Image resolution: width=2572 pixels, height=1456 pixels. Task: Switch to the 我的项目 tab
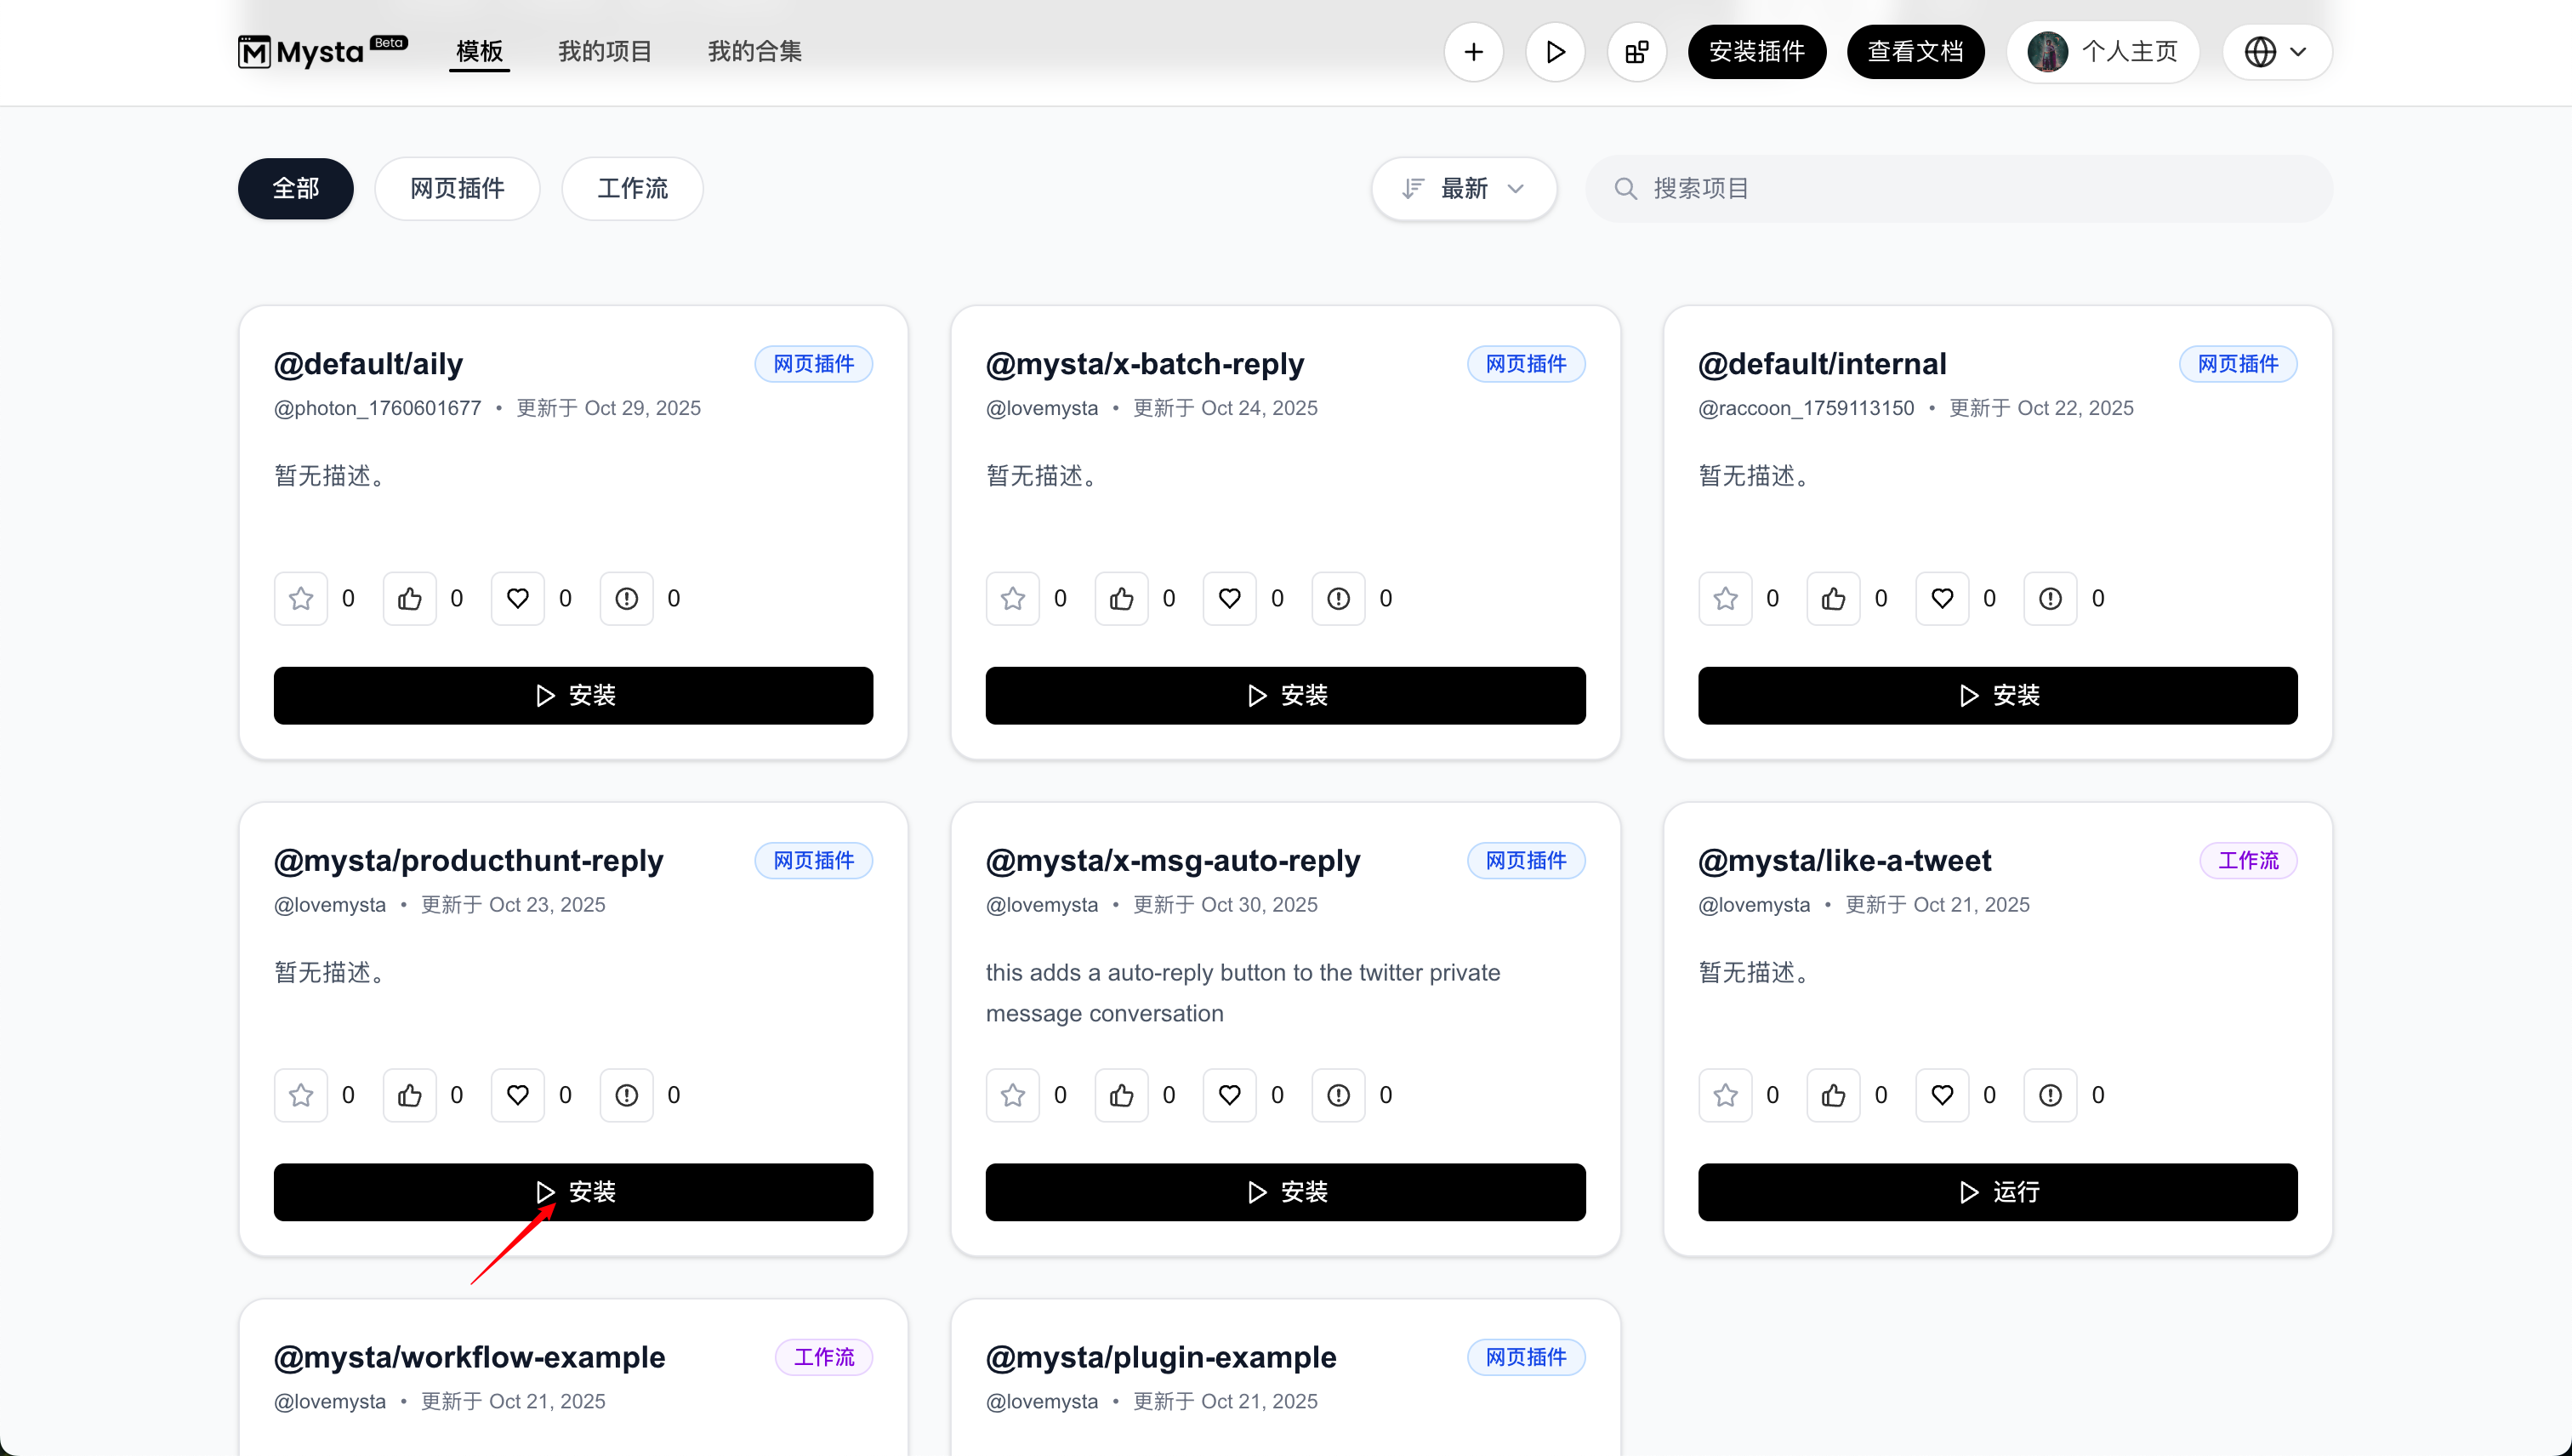(604, 52)
